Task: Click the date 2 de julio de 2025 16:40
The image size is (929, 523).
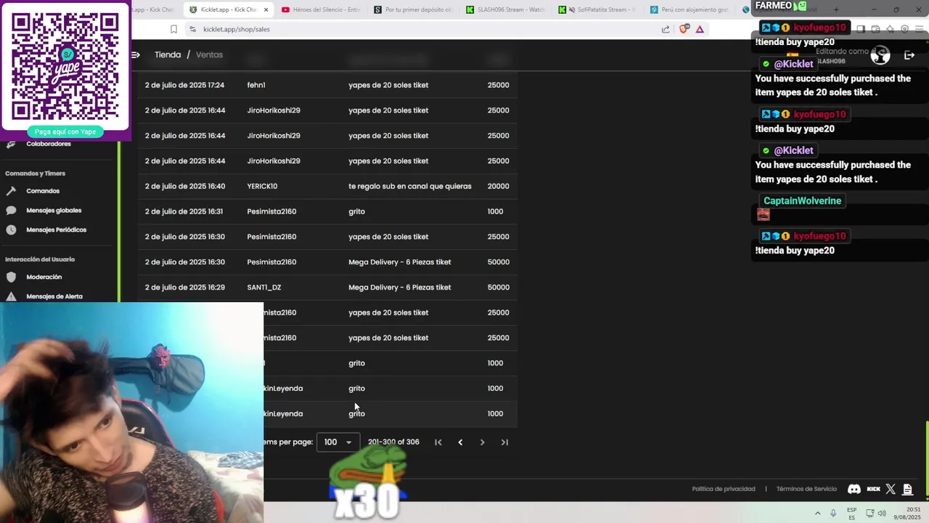Action: 185,186
